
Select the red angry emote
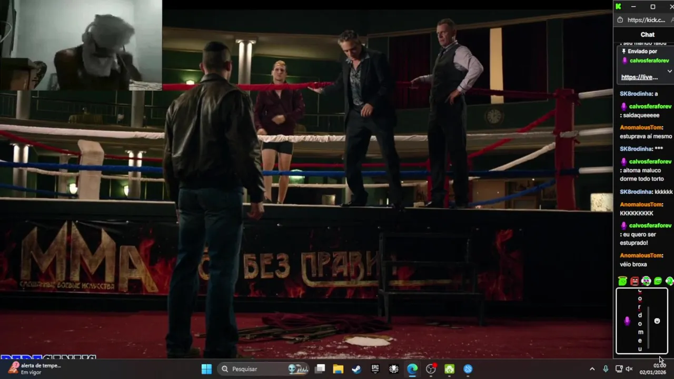634,281
